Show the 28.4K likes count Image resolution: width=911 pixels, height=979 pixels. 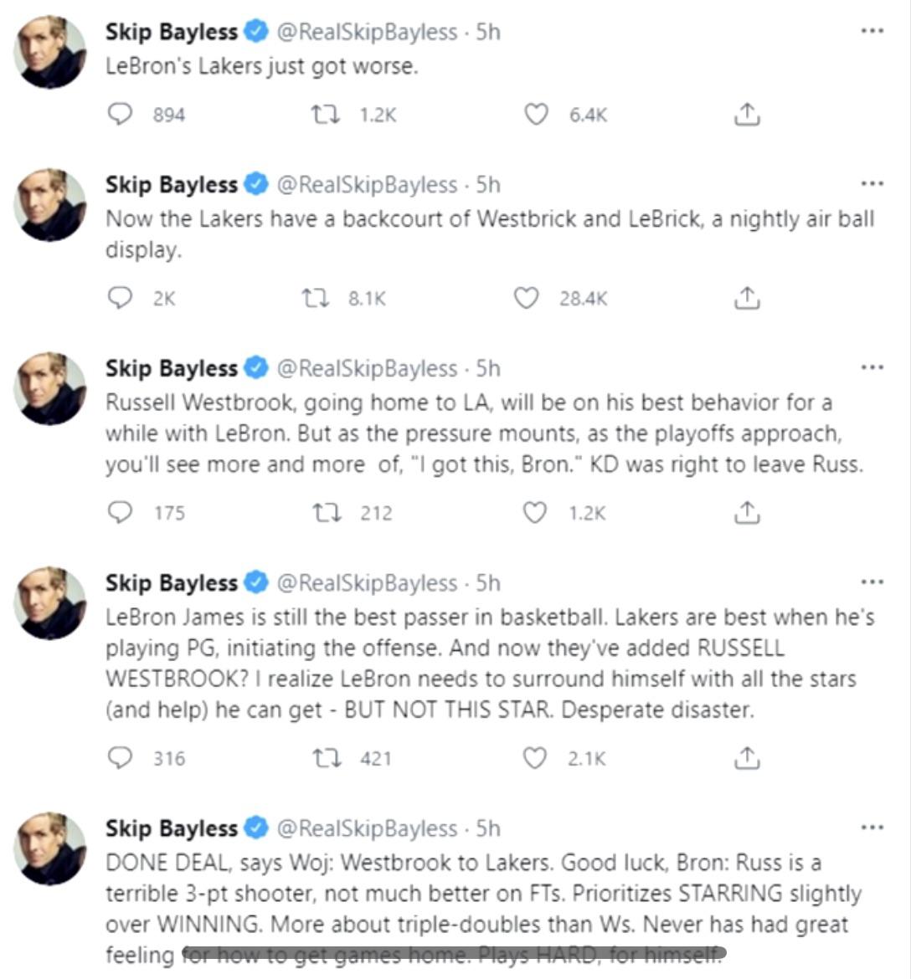[x=583, y=297]
